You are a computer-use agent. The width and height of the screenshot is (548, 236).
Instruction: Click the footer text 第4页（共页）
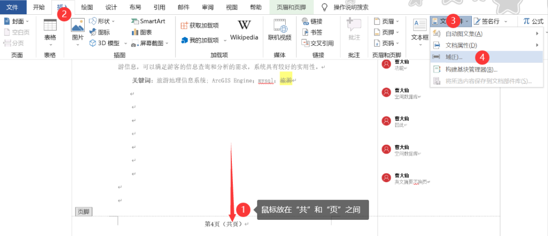pos(225,224)
